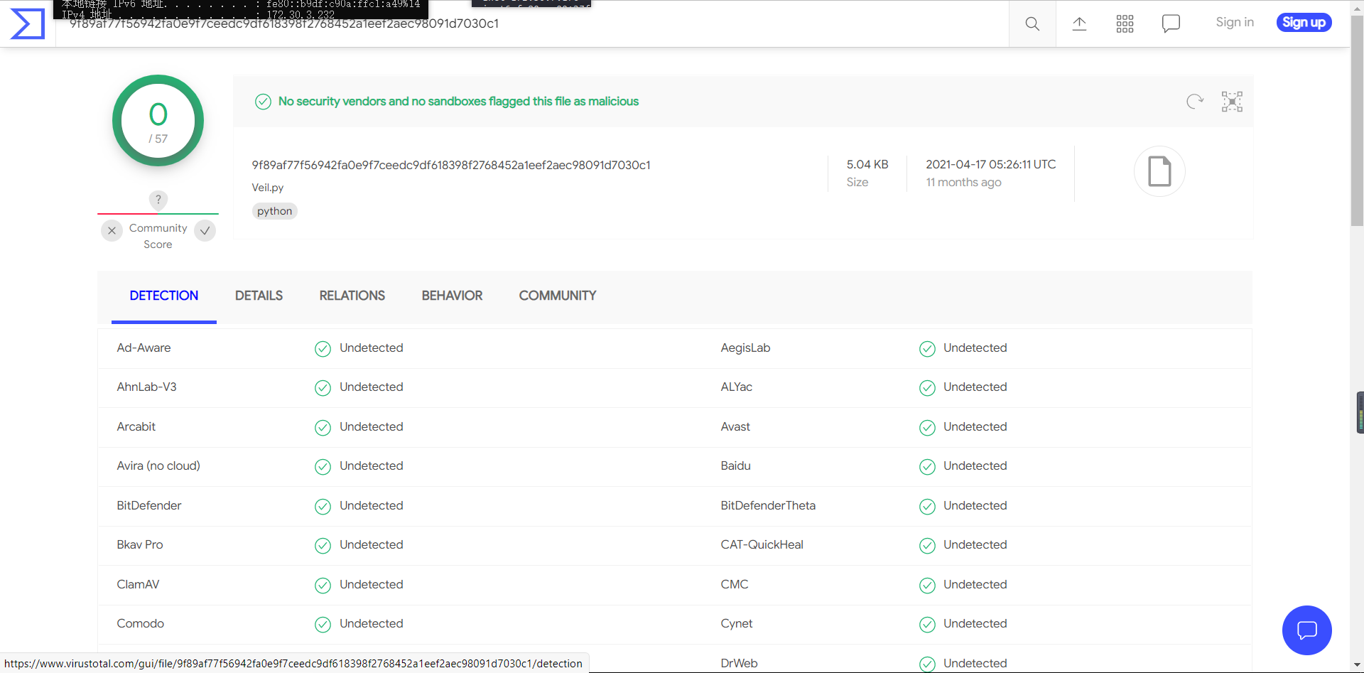Open the search icon in header
The height and width of the screenshot is (673, 1364).
pyautogui.click(x=1032, y=23)
